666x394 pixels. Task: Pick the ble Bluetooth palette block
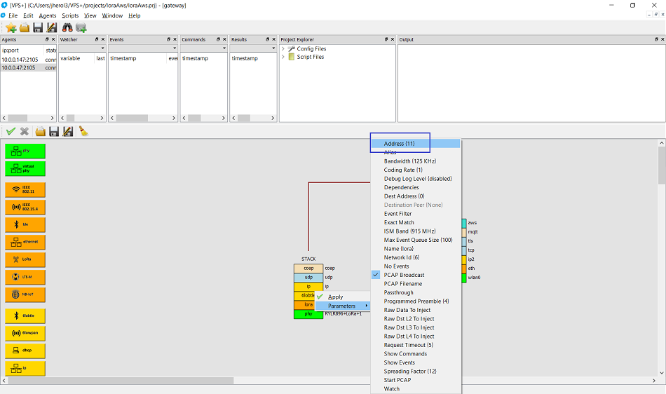[x=25, y=224]
